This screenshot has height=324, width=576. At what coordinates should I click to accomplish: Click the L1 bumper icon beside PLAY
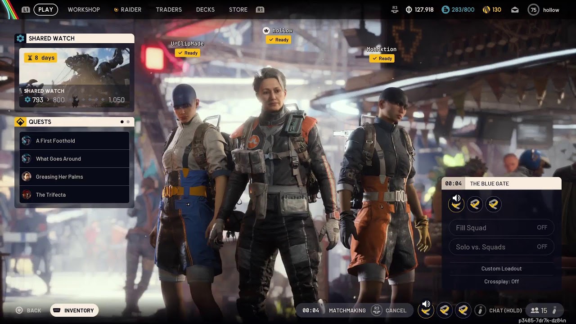coord(26,9)
